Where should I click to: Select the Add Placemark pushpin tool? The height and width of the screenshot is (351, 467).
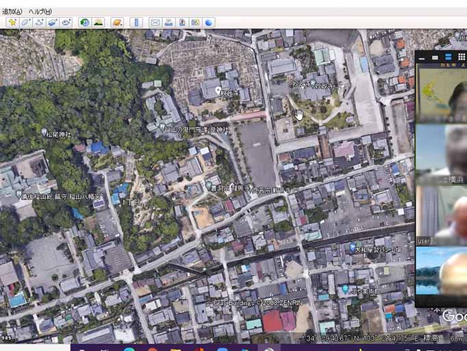[x=12, y=22]
